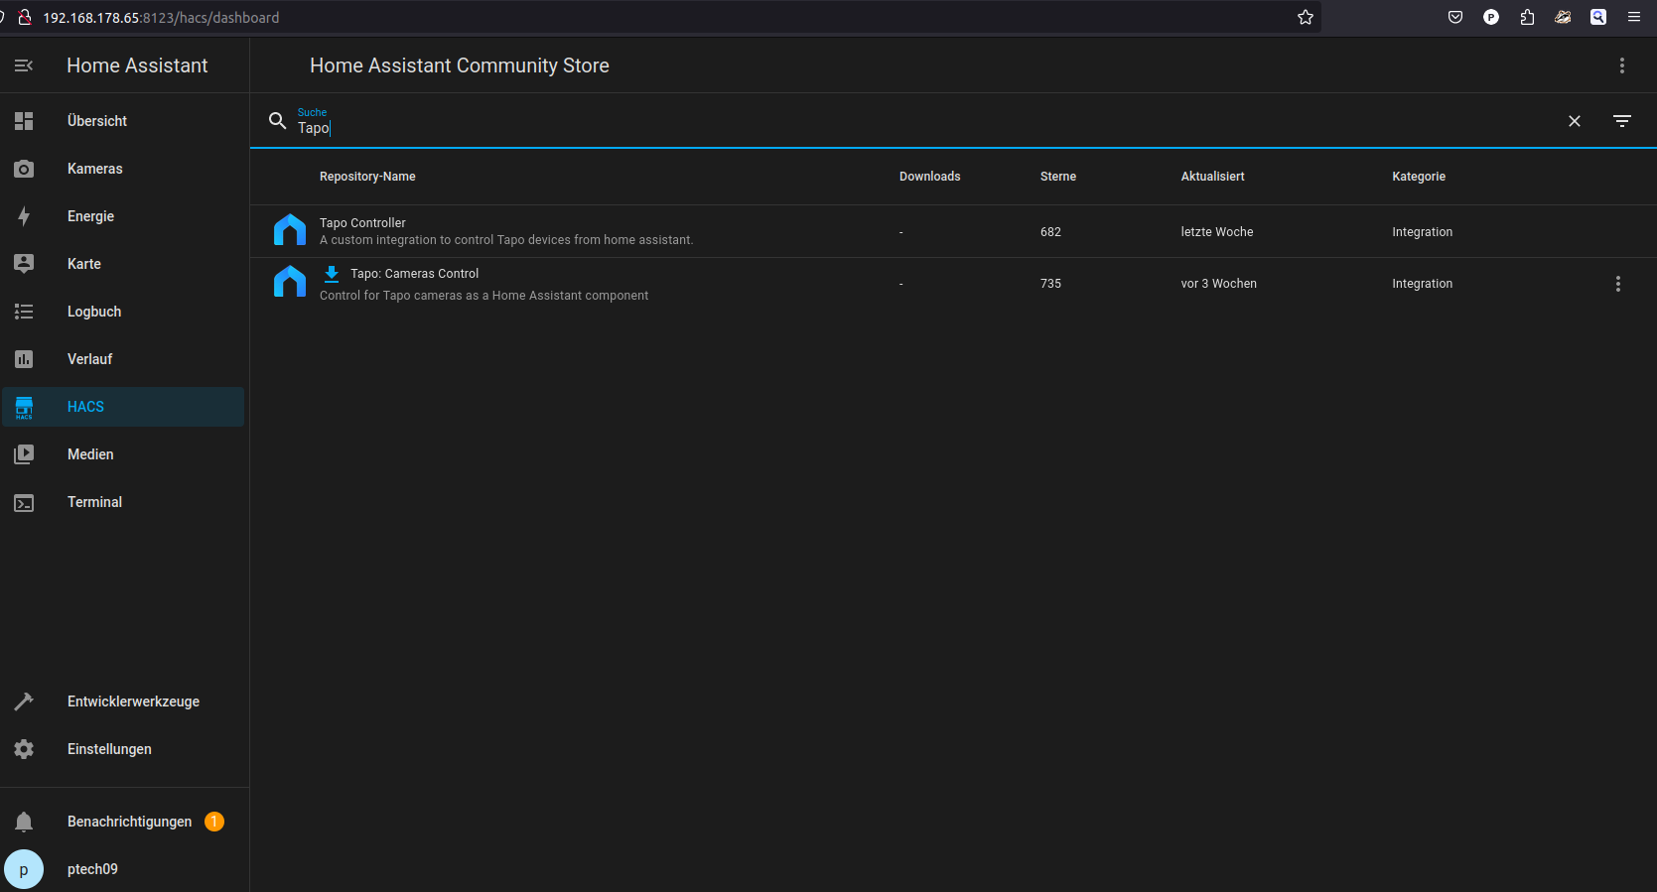Open the Energie lightning icon
This screenshot has height=892, width=1657.
(x=24, y=216)
